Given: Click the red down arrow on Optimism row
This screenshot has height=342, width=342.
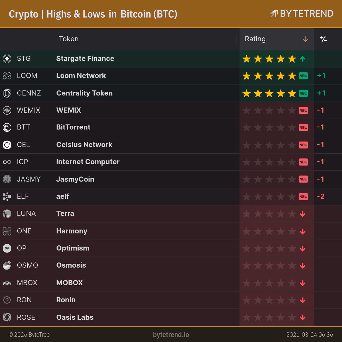Looking at the screenshot, I should click(x=303, y=249).
